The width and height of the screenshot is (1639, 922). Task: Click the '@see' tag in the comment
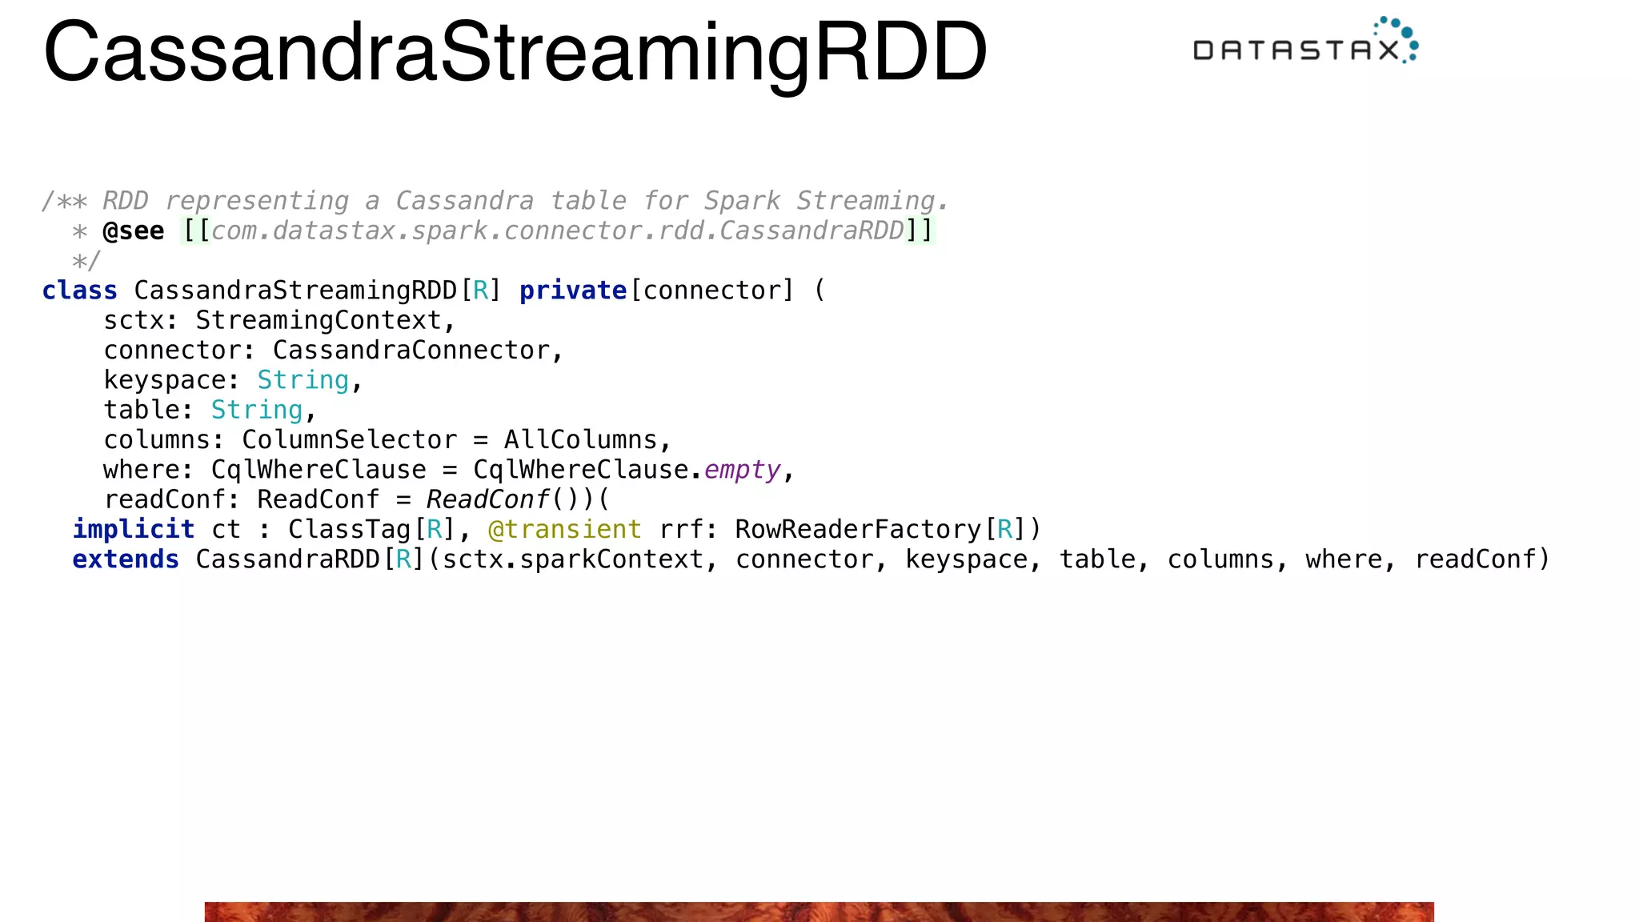pyautogui.click(x=134, y=231)
